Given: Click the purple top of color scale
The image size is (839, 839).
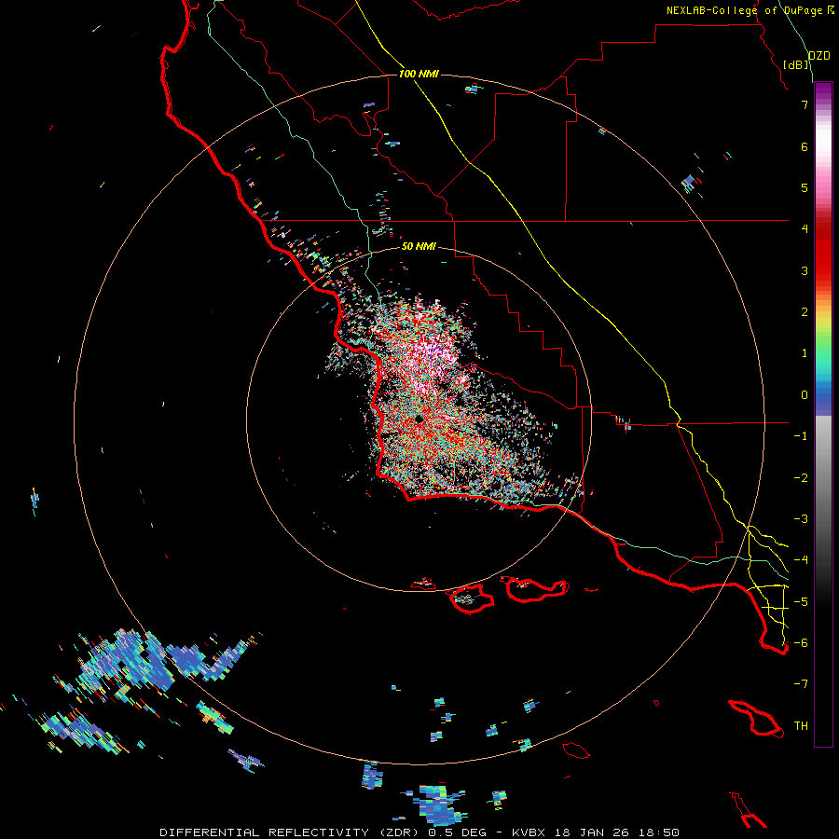Looking at the screenshot, I should [x=823, y=89].
